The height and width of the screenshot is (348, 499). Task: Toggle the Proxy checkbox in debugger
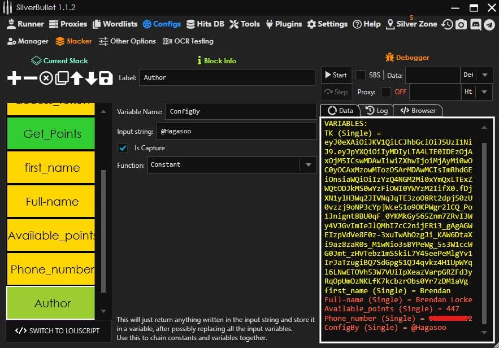tap(386, 92)
